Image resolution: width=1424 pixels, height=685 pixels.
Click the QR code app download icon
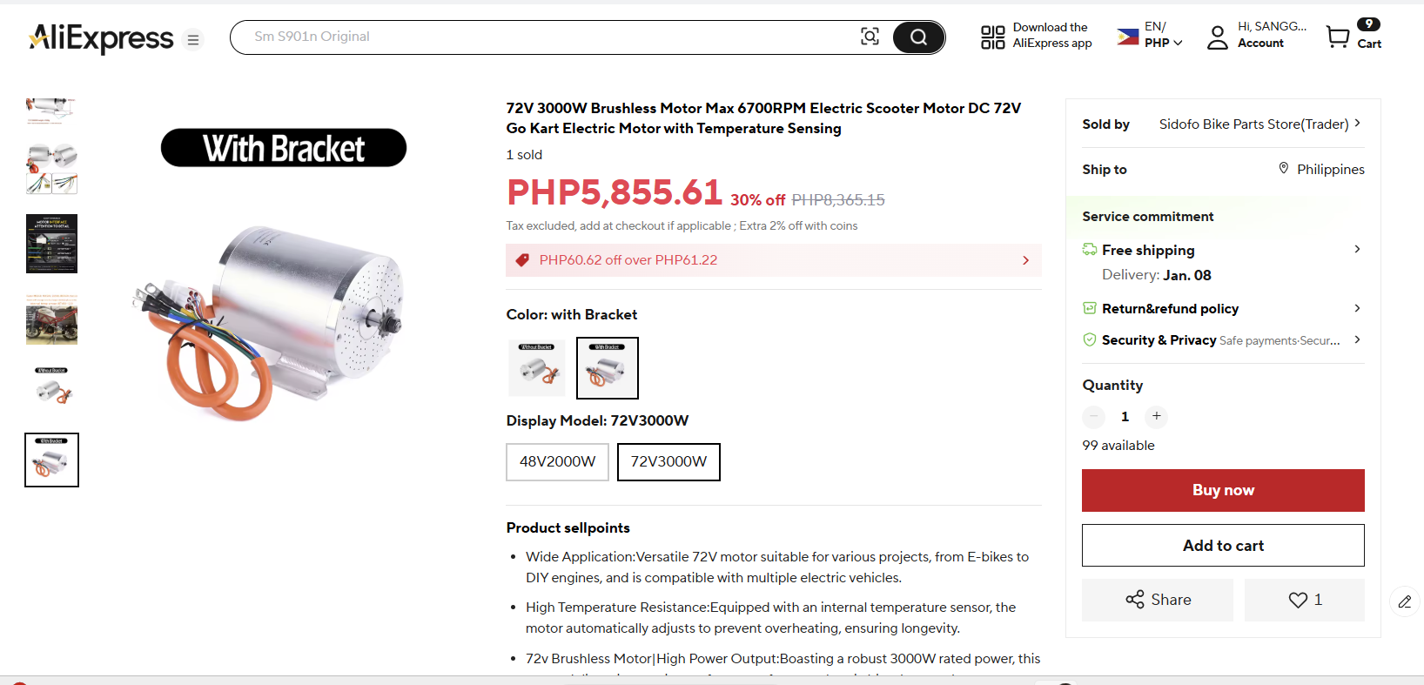click(992, 37)
